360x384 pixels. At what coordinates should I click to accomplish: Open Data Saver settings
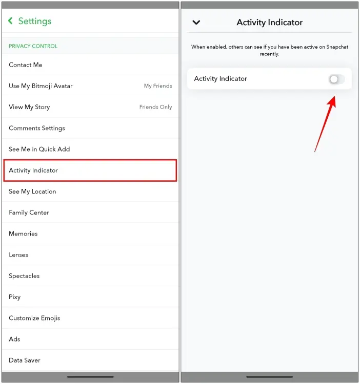(90, 360)
